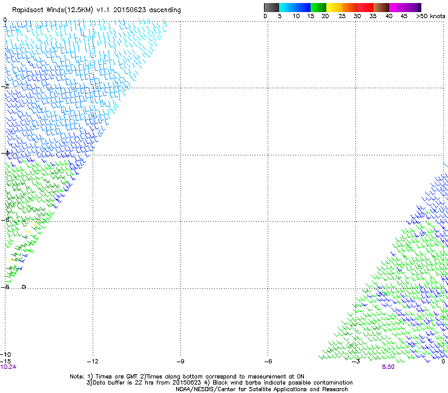Click the '-6' longitude axis label
Image resolution: width=448 pixels, height=393 pixels.
(x=268, y=362)
